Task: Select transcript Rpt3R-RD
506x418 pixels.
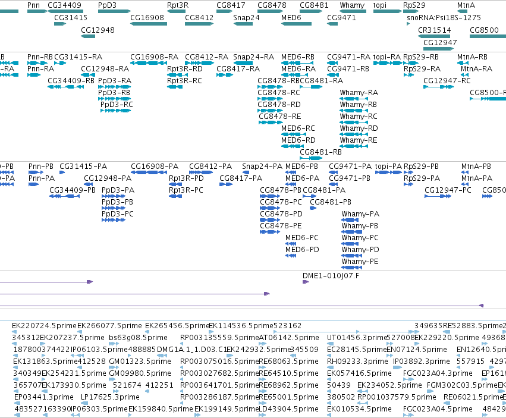Action: click(x=178, y=75)
